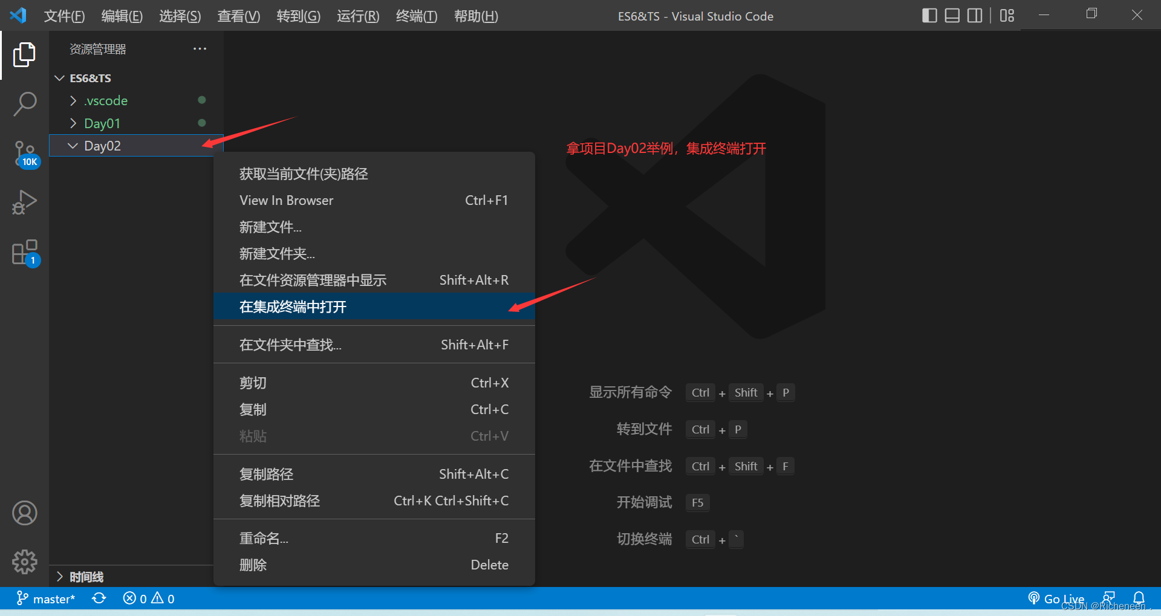
Task: Toggle secondary side bar layout icon
Action: coord(975,15)
